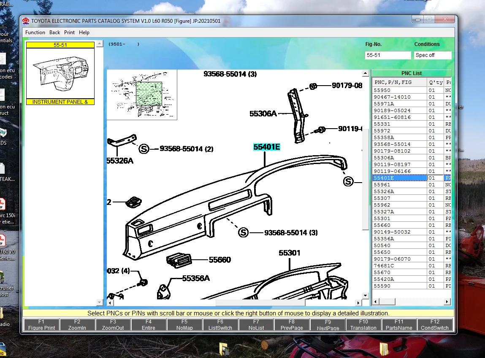
Task: Click the 55660 label in the diagram
Action: coord(220,260)
